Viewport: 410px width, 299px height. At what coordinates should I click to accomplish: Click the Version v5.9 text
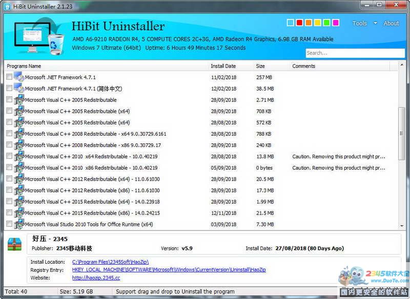point(176,248)
